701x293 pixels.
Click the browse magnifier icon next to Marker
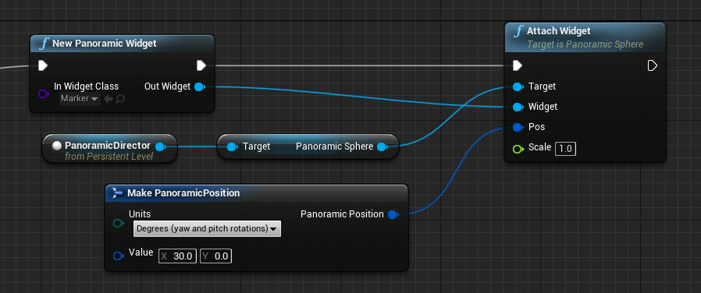(x=119, y=99)
